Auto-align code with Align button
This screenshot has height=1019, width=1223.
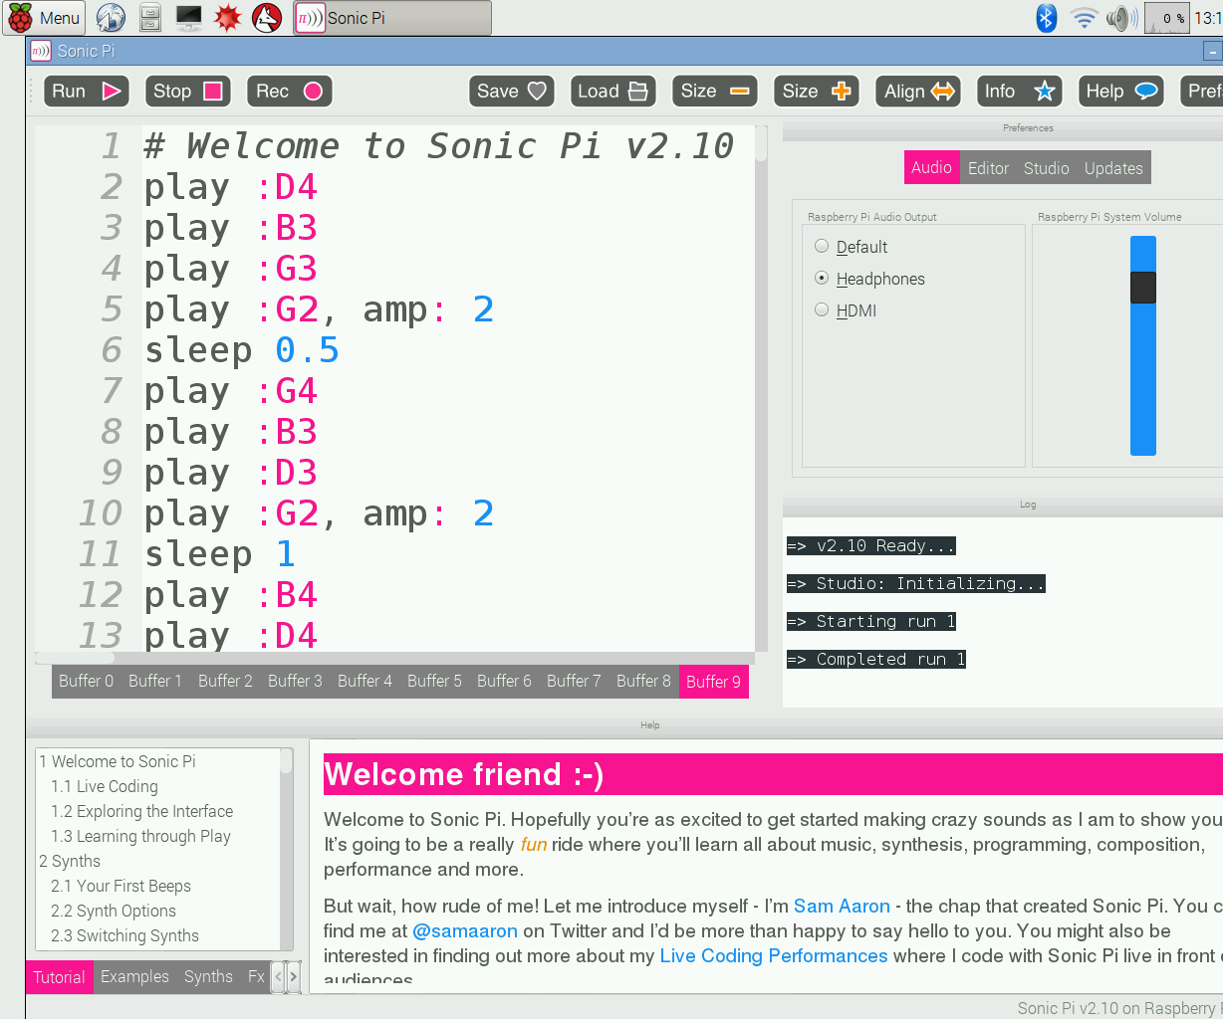click(x=918, y=92)
